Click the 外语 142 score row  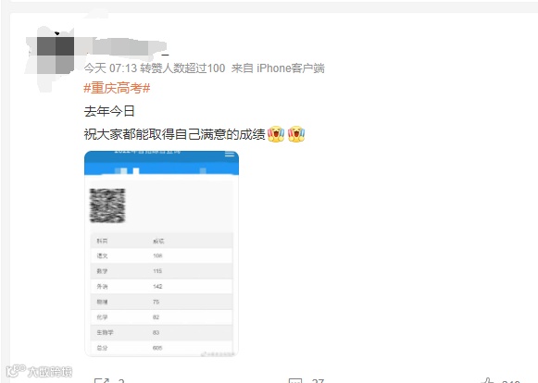click(x=161, y=286)
